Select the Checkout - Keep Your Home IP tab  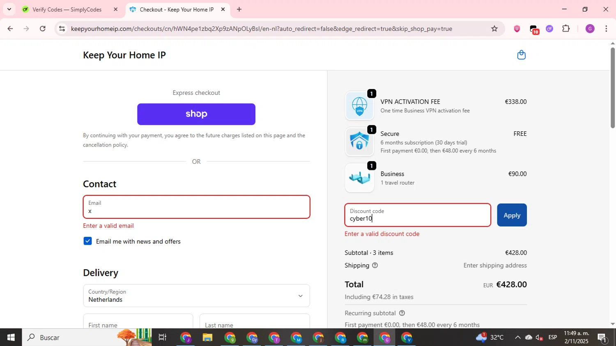click(177, 9)
